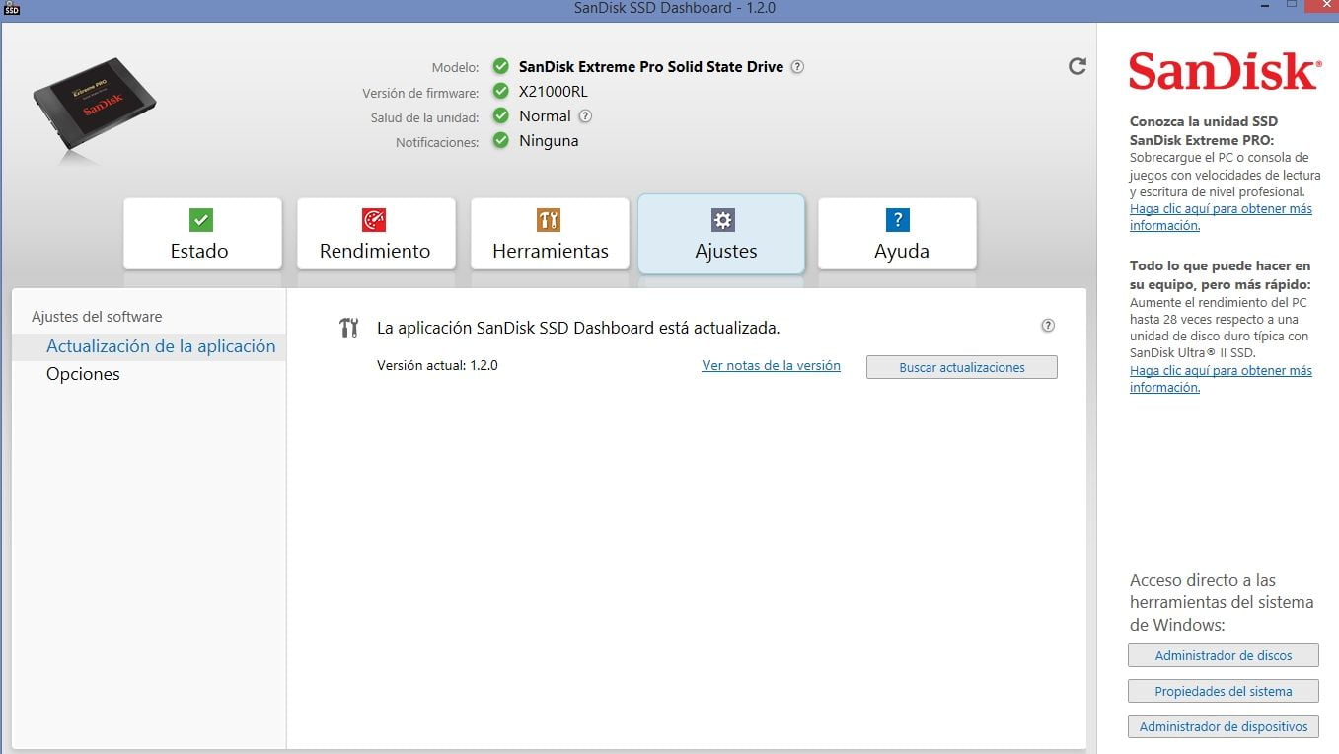Click the SanDisk logo in the side panel
This screenshot has width=1339, height=754.
tap(1224, 72)
